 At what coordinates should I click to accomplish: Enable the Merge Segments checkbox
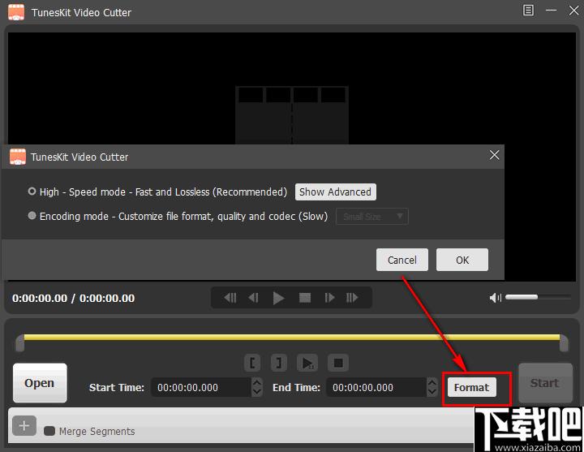click(x=49, y=431)
